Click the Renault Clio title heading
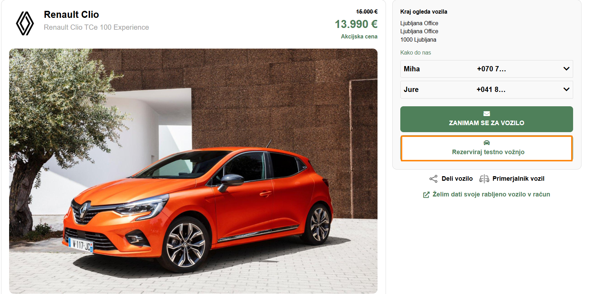Screen dimensions: 605x294 click(x=72, y=15)
